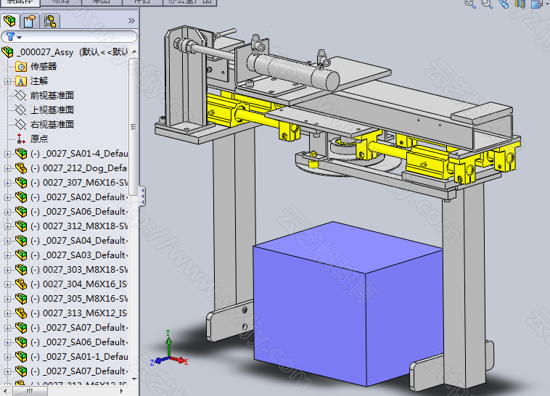
Task: Select _0027_SA02_Default component text
Action: tap(79, 197)
